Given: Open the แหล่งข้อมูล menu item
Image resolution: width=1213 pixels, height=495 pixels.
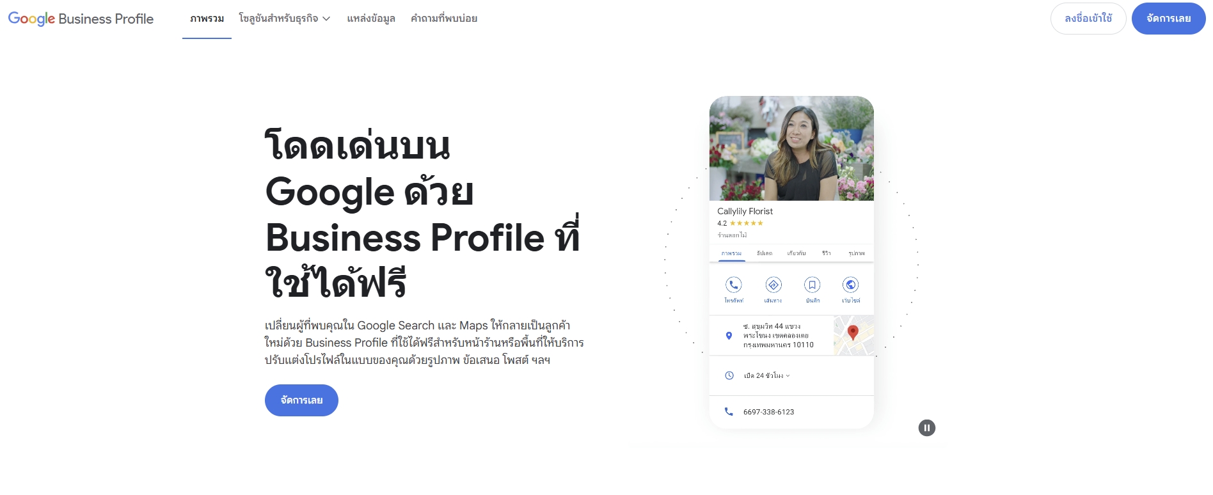Looking at the screenshot, I should tap(371, 19).
